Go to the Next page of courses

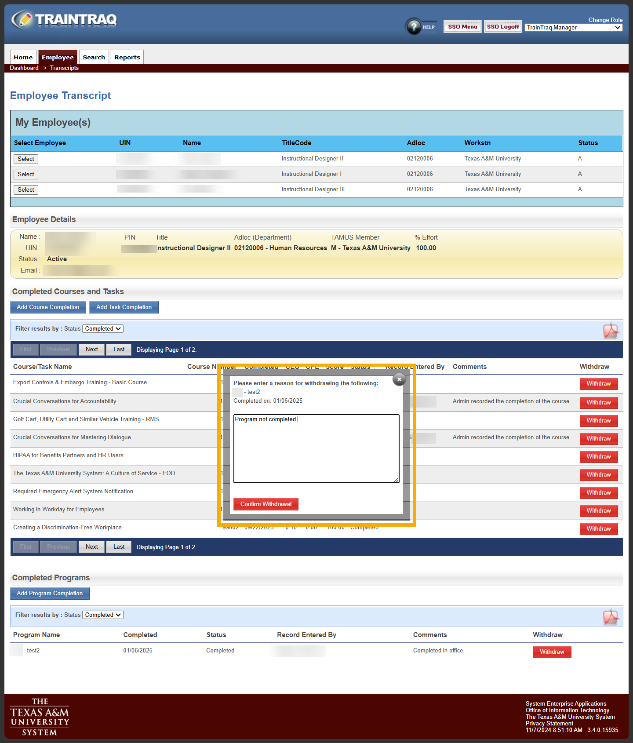pos(91,350)
